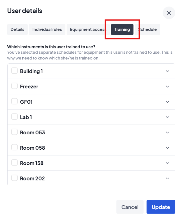Select the GF01 checkbox
The height and width of the screenshot is (218, 181).
(14, 102)
